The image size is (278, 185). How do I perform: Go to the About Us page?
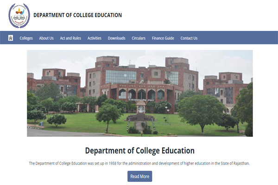(46, 38)
